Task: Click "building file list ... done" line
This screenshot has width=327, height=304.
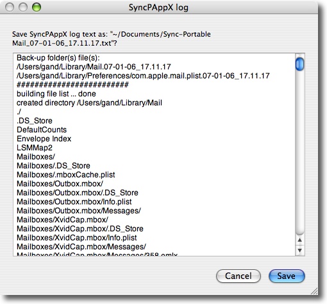Action: [x=56, y=94]
